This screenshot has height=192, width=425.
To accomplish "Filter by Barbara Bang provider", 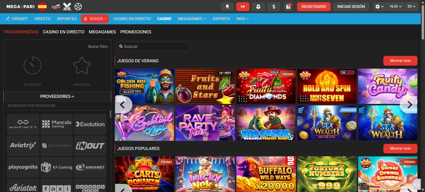I will 90,185.
